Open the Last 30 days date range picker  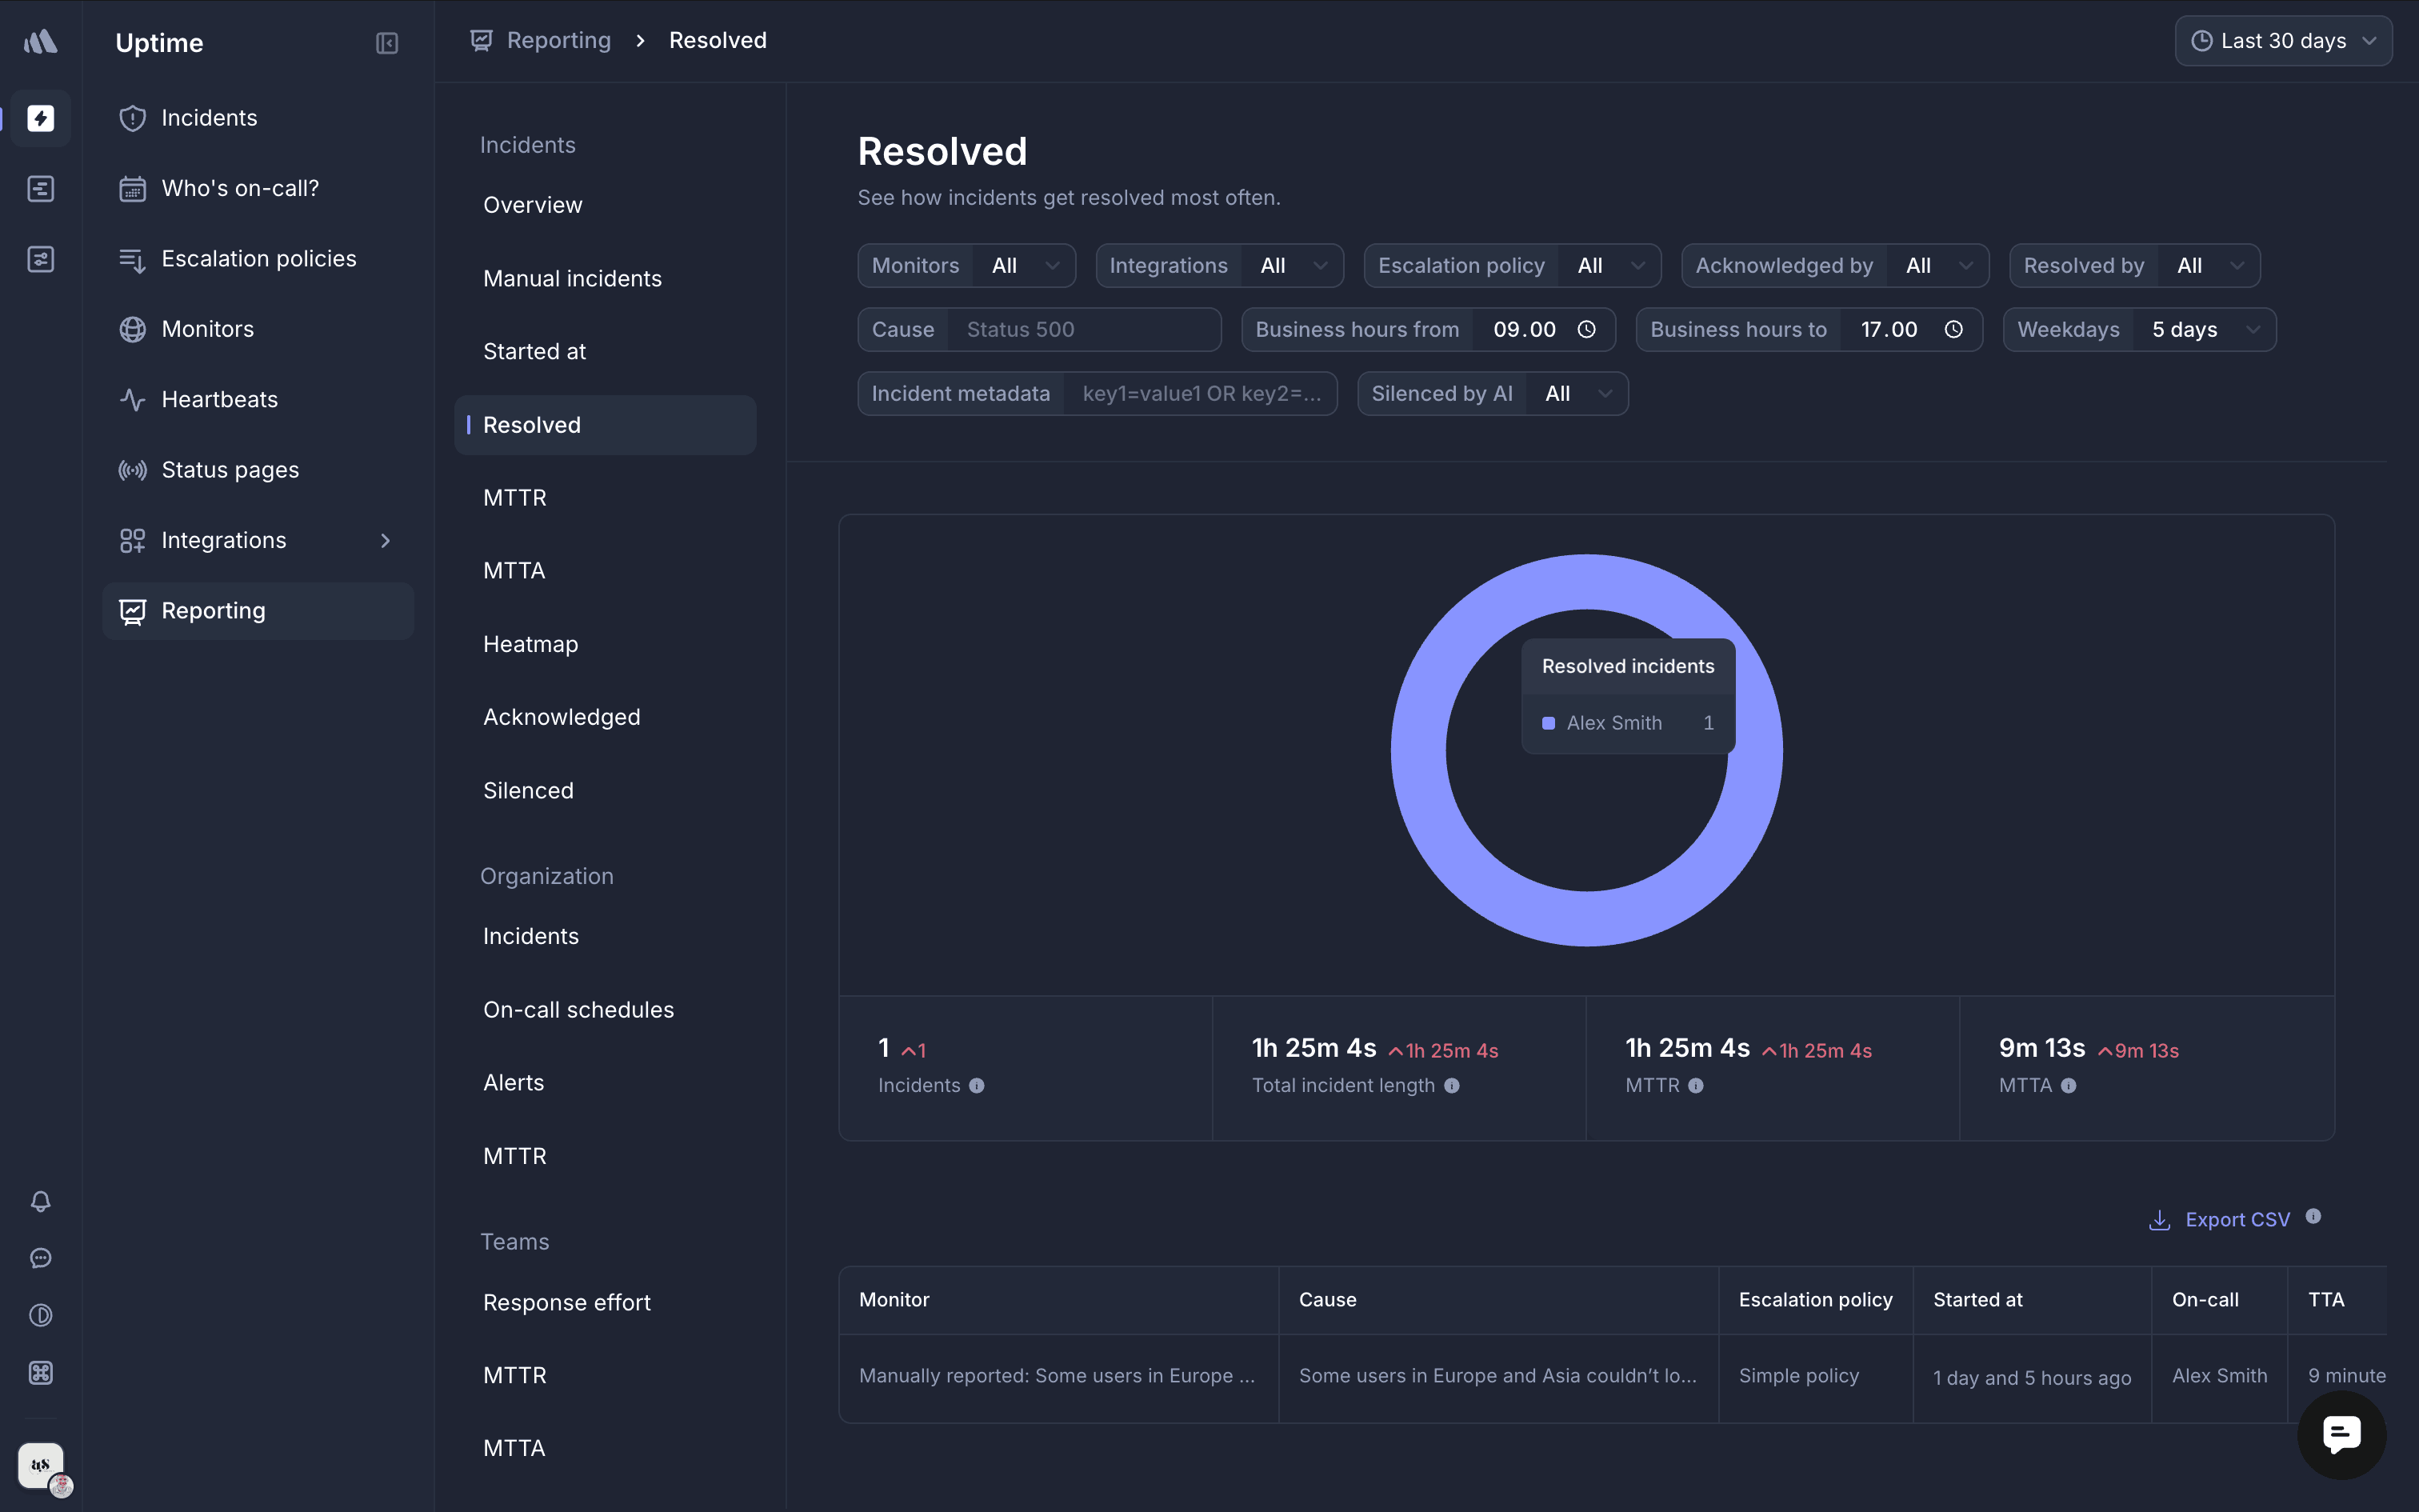pos(2283,40)
